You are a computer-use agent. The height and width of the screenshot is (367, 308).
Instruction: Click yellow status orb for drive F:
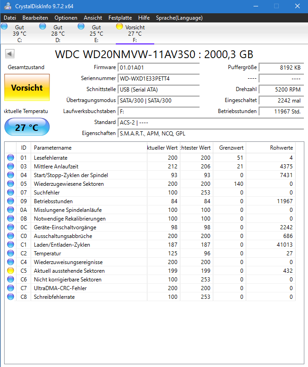tap(119, 26)
